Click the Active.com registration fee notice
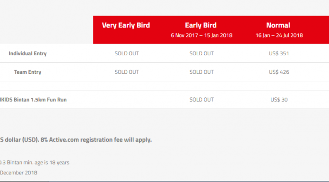The image size is (329, 182). 76,140
